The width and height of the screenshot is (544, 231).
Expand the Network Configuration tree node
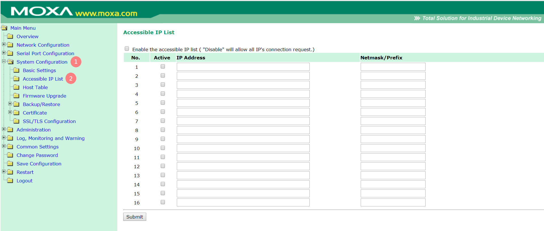pos(4,44)
